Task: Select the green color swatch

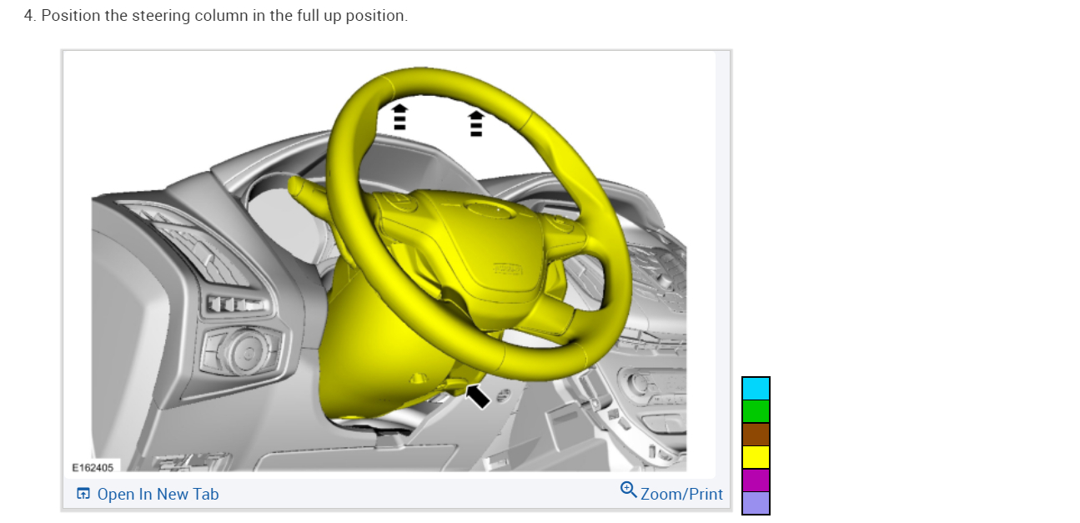Action: click(x=756, y=411)
